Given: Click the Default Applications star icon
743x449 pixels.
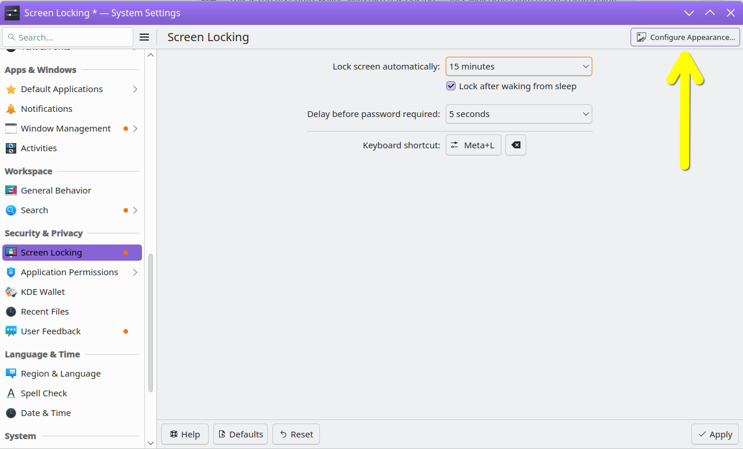Looking at the screenshot, I should click(11, 89).
